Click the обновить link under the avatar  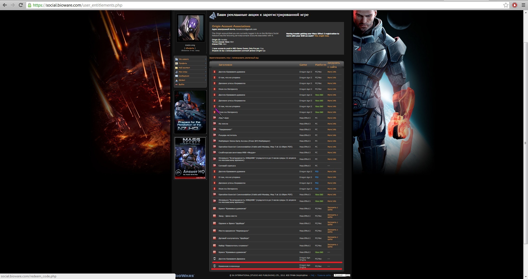(190, 48)
